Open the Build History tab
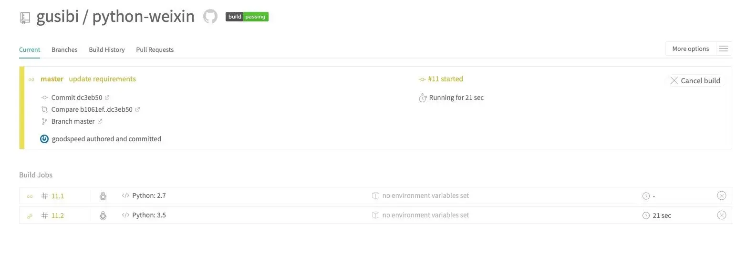This screenshot has width=736, height=274. coord(107,49)
